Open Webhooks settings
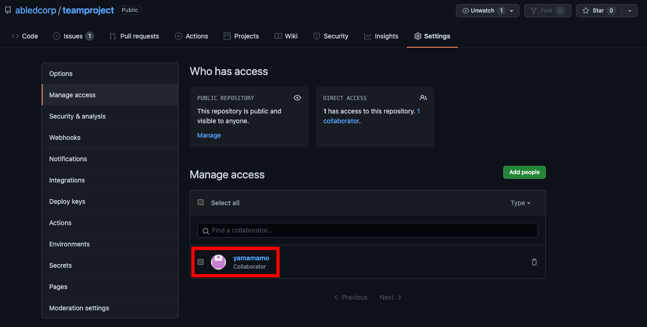 tap(110, 138)
